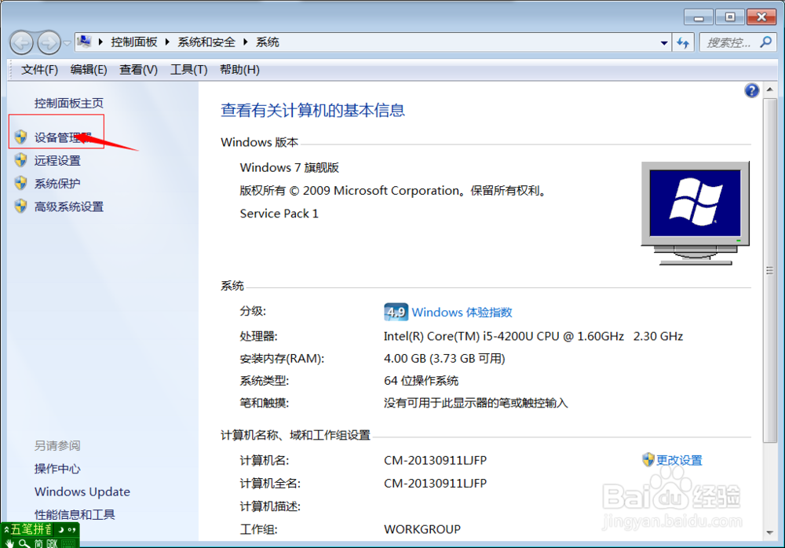Open the 查看(V) menu
The height and width of the screenshot is (548, 785).
click(138, 70)
